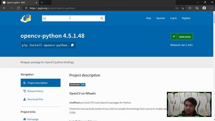Click the pip install opencv-python text
The image size is (215, 121).
click(45, 45)
